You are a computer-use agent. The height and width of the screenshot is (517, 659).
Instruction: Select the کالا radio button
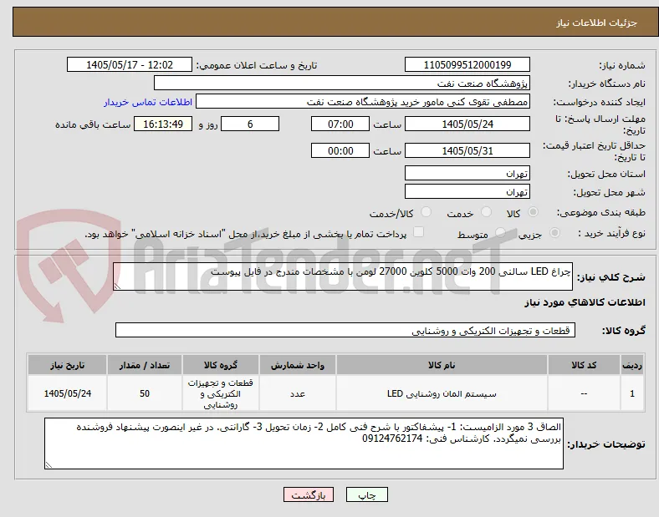pos(533,212)
